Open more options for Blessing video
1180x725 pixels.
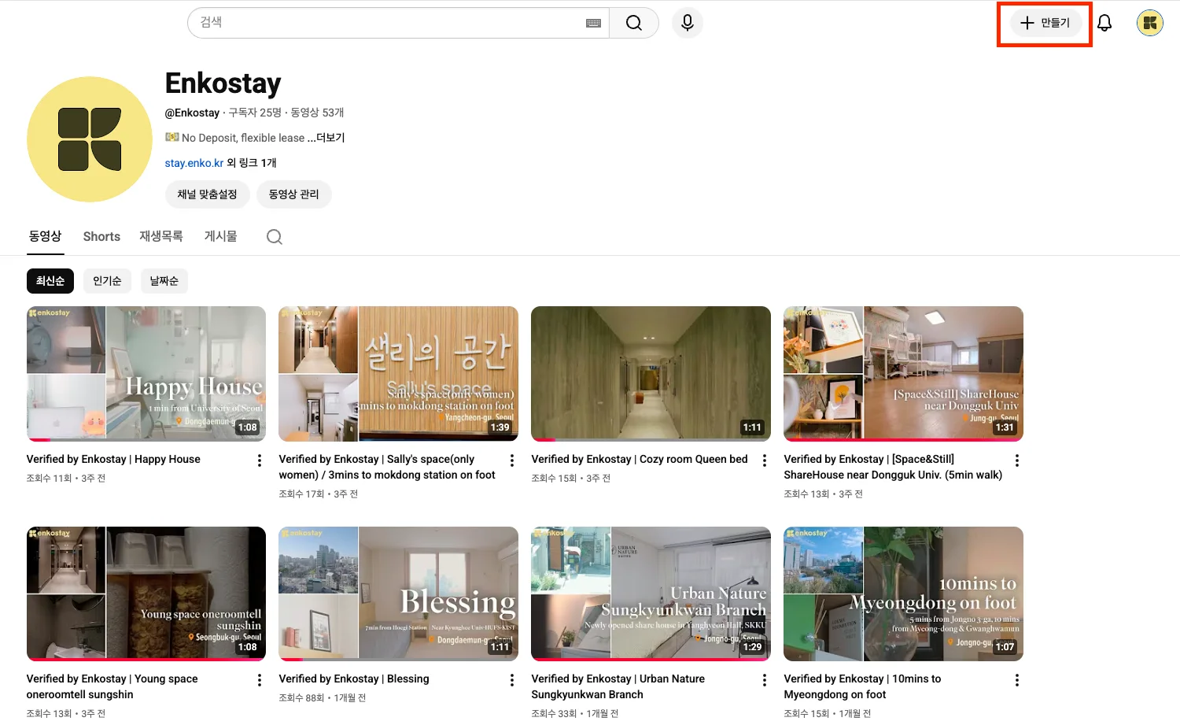512,680
